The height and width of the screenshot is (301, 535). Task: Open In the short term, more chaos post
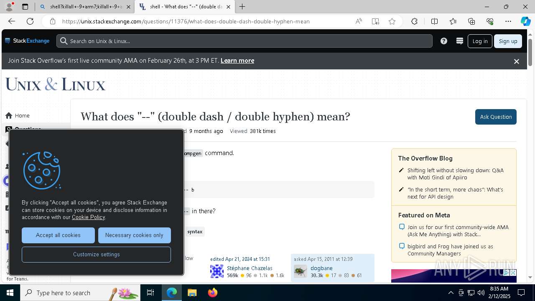pyautogui.click(x=455, y=193)
